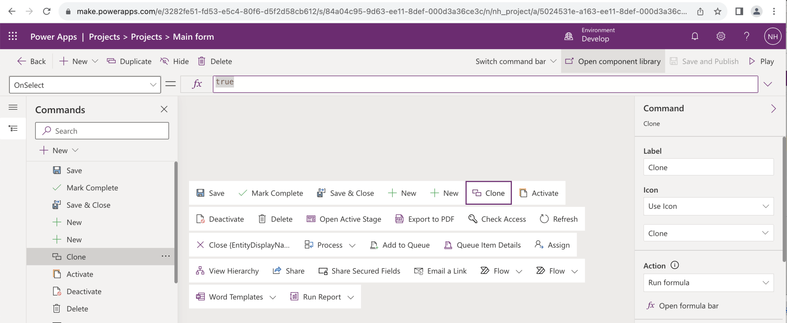Click the Power Apps app launcher waffle icon
The height and width of the screenshot is (323, 787).
(13, 36)
